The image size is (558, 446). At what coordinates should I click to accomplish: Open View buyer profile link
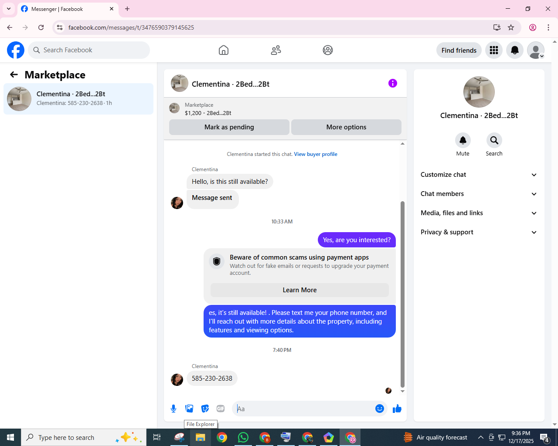coord(316,154)
